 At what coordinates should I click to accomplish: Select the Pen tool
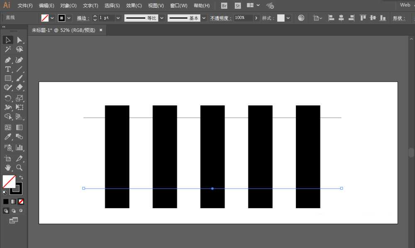point(8,60)
